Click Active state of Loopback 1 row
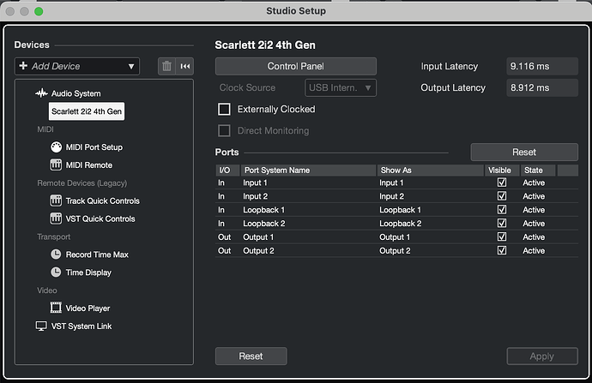Image resolution: width=592 pixels, height=383 pixels. click(x=534, y=210)
